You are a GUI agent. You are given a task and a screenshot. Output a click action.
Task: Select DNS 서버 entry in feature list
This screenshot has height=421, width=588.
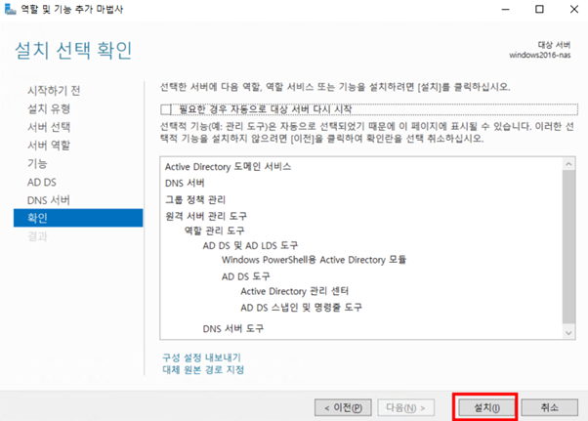[x=185, y=183]
